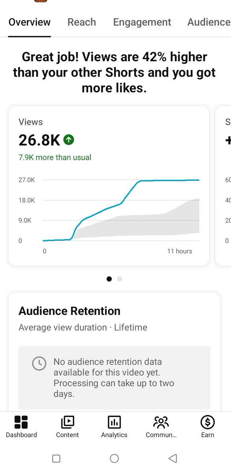Switch to the Audience tab
231x474 pixels.
point(209,22)
